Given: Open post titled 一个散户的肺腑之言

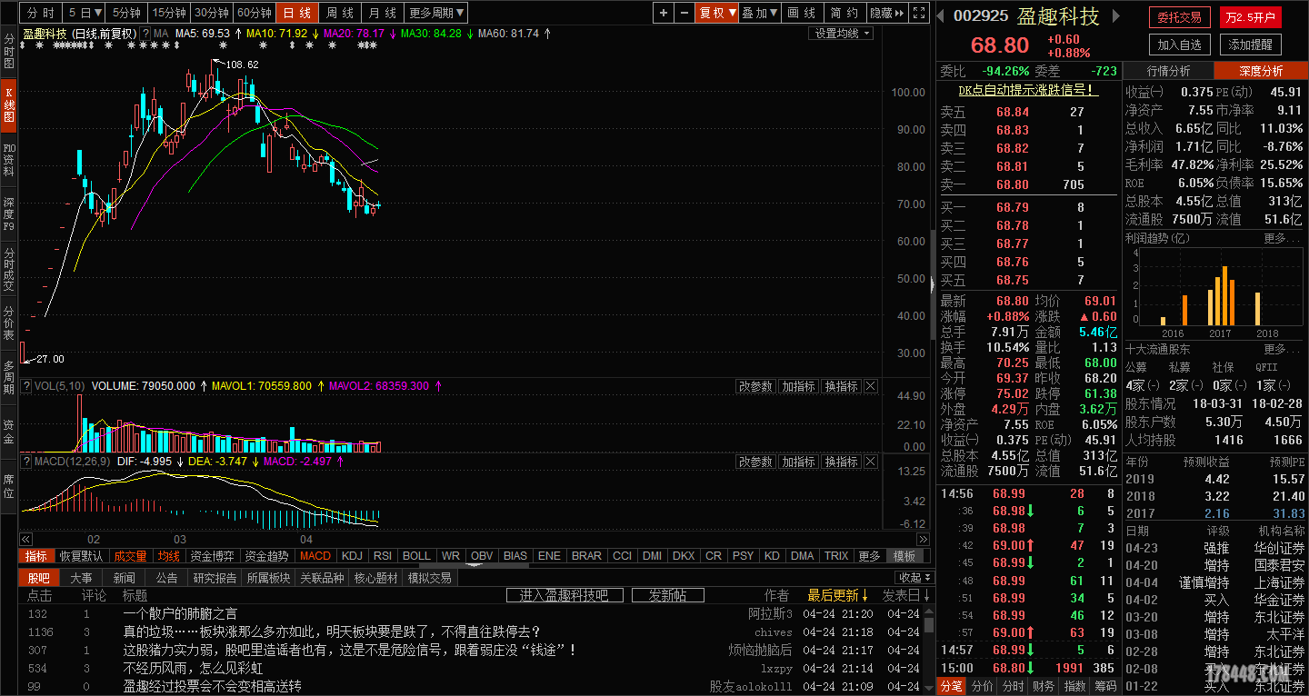Looking at the screenshot, I should click(179, 613).
